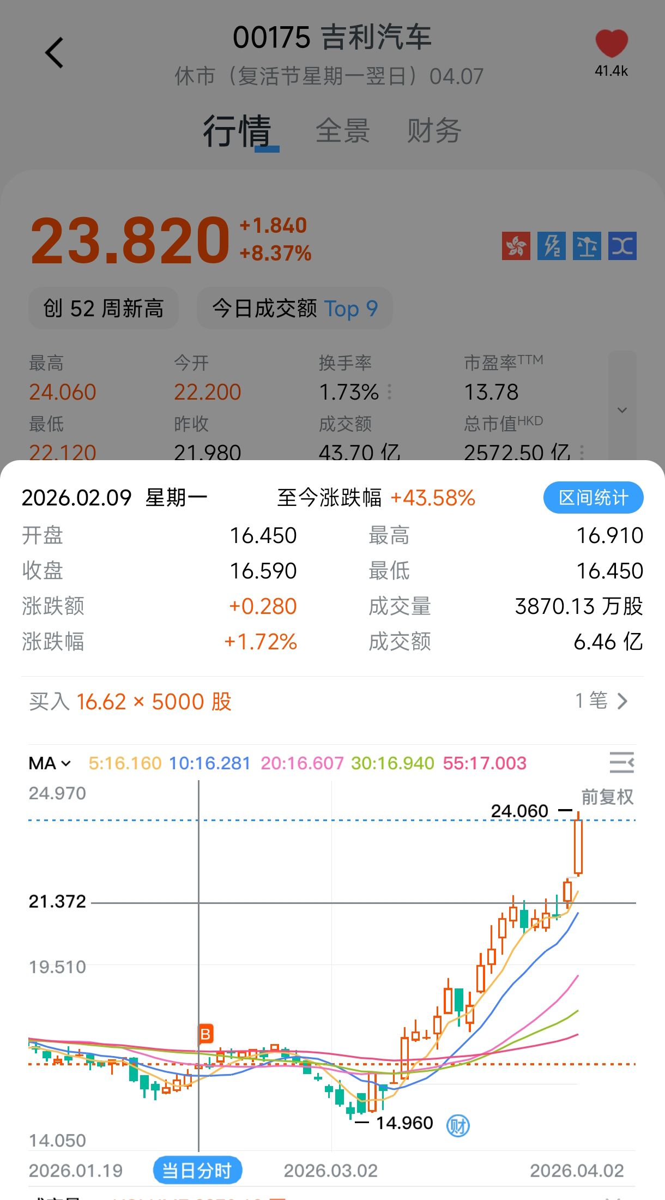The height and width of the screenshot is (1200, 665).
Task: Tap the blue shuffle arrows icon
Action: (x=622, y=246)
